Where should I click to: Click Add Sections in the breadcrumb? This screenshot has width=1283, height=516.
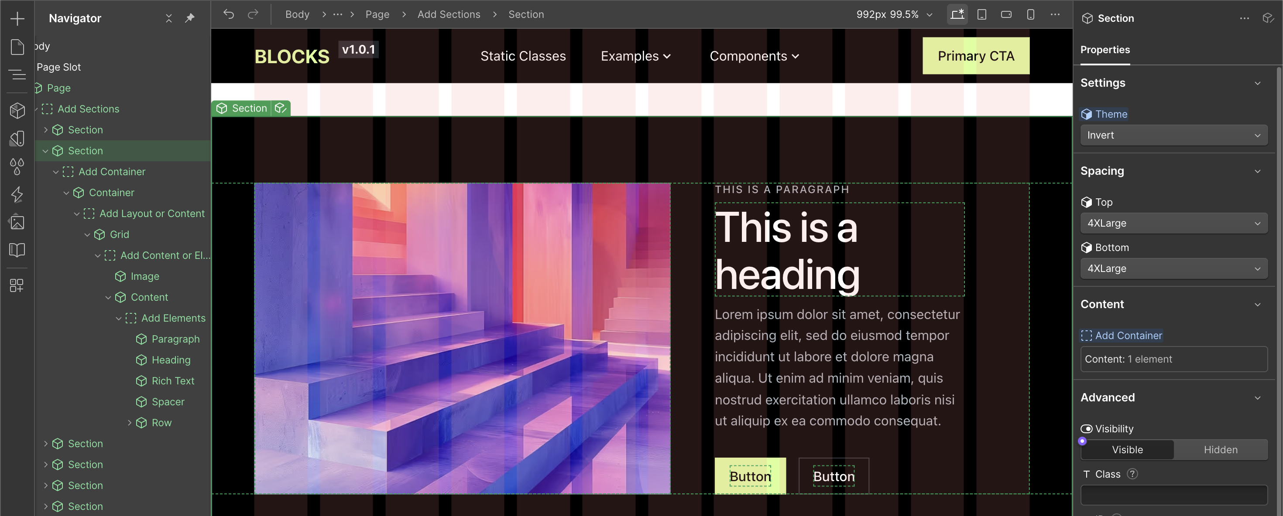[448, 14]
